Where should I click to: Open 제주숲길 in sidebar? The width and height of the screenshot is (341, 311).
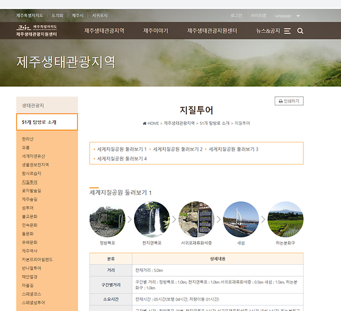pyautogui.click(x=30, y=199)
